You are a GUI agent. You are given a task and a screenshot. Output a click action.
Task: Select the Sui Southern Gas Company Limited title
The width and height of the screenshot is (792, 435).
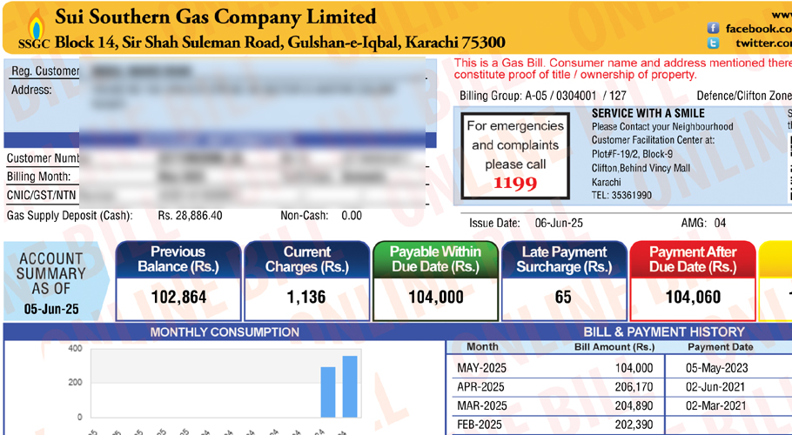[x=216, y=17]
